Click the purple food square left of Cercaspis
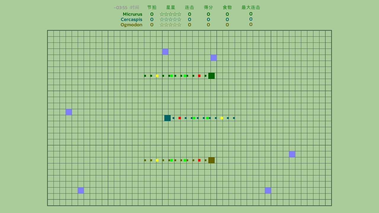This screenshot has width=379, height=213. 69,112
